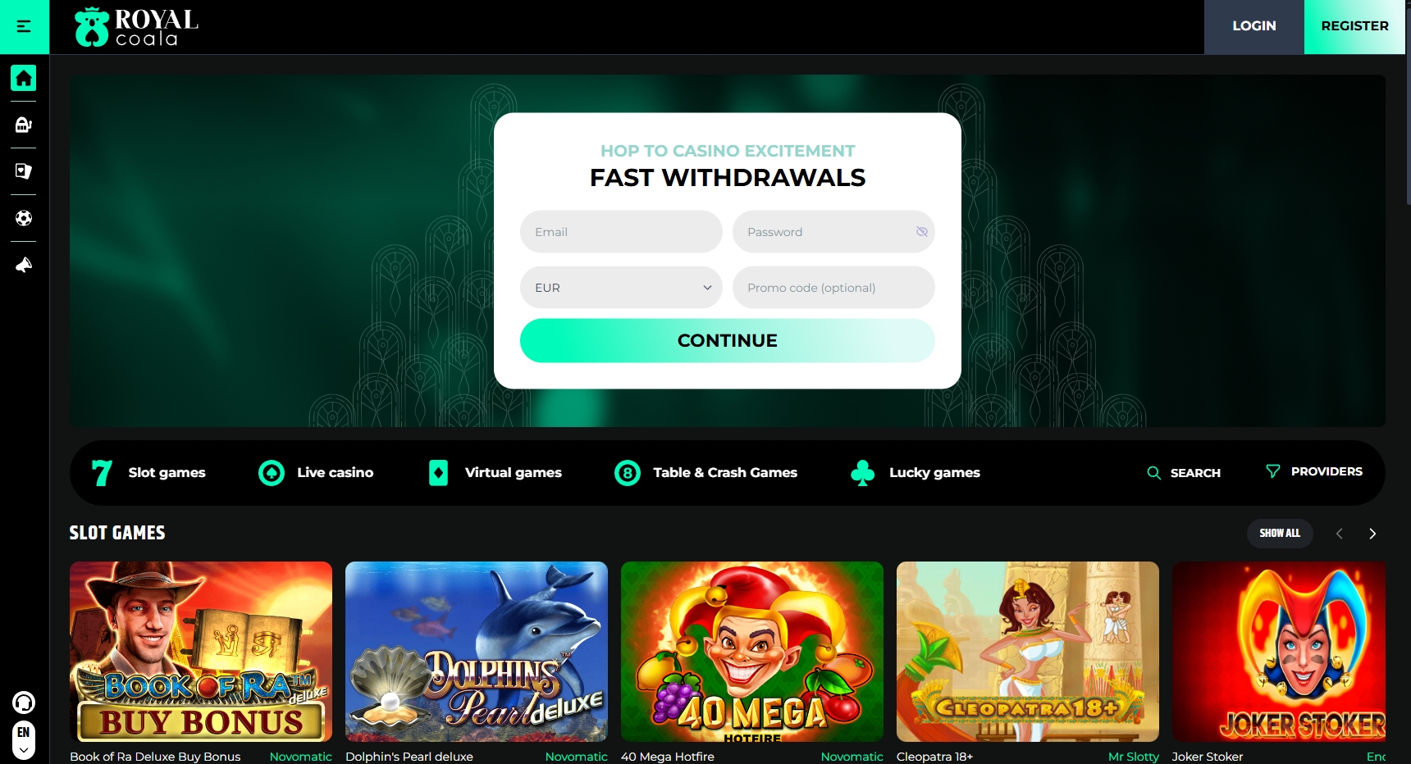
Task: Expand the EUR currency dropdown
Action: click(x=621, y=288)
